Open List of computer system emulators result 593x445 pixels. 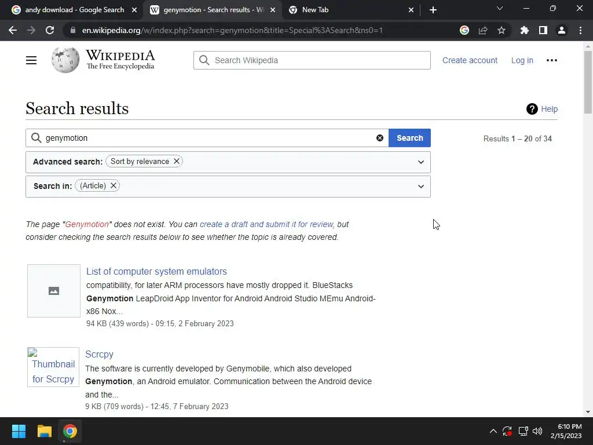point(156,271)
